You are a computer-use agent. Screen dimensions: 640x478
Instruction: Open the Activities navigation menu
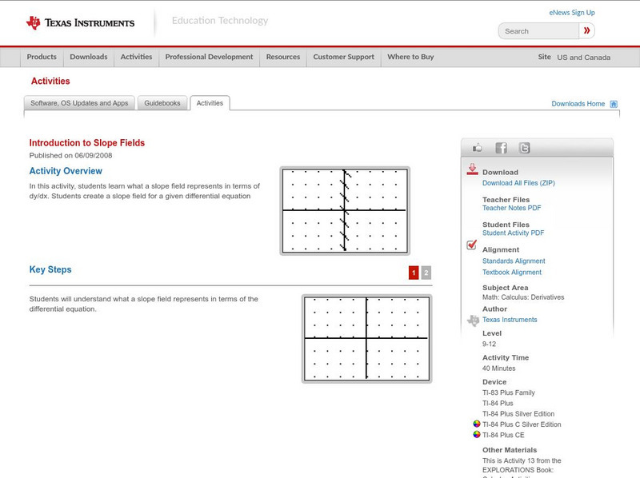pos(136,57)
